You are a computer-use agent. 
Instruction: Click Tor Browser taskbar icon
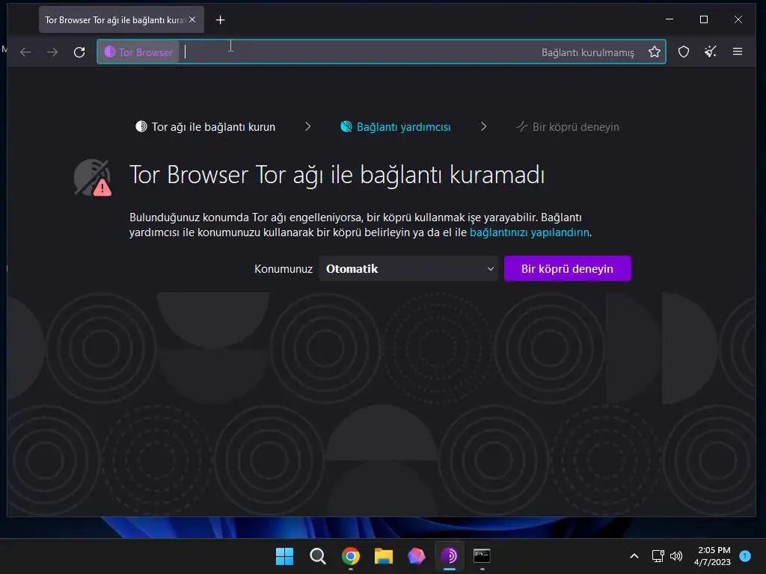click(449, 556)
